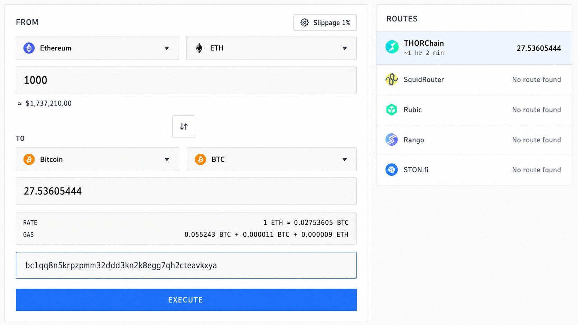578x325 pixels.
Task: Open the Ethereum source chain dropdown
Action: [x=97, y=48]
